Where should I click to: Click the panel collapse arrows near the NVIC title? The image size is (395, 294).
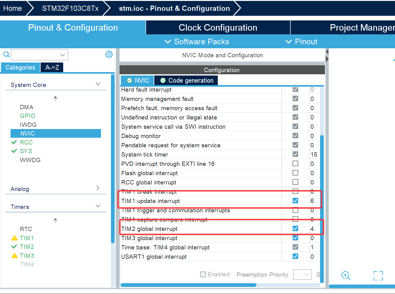pos(327,55)
